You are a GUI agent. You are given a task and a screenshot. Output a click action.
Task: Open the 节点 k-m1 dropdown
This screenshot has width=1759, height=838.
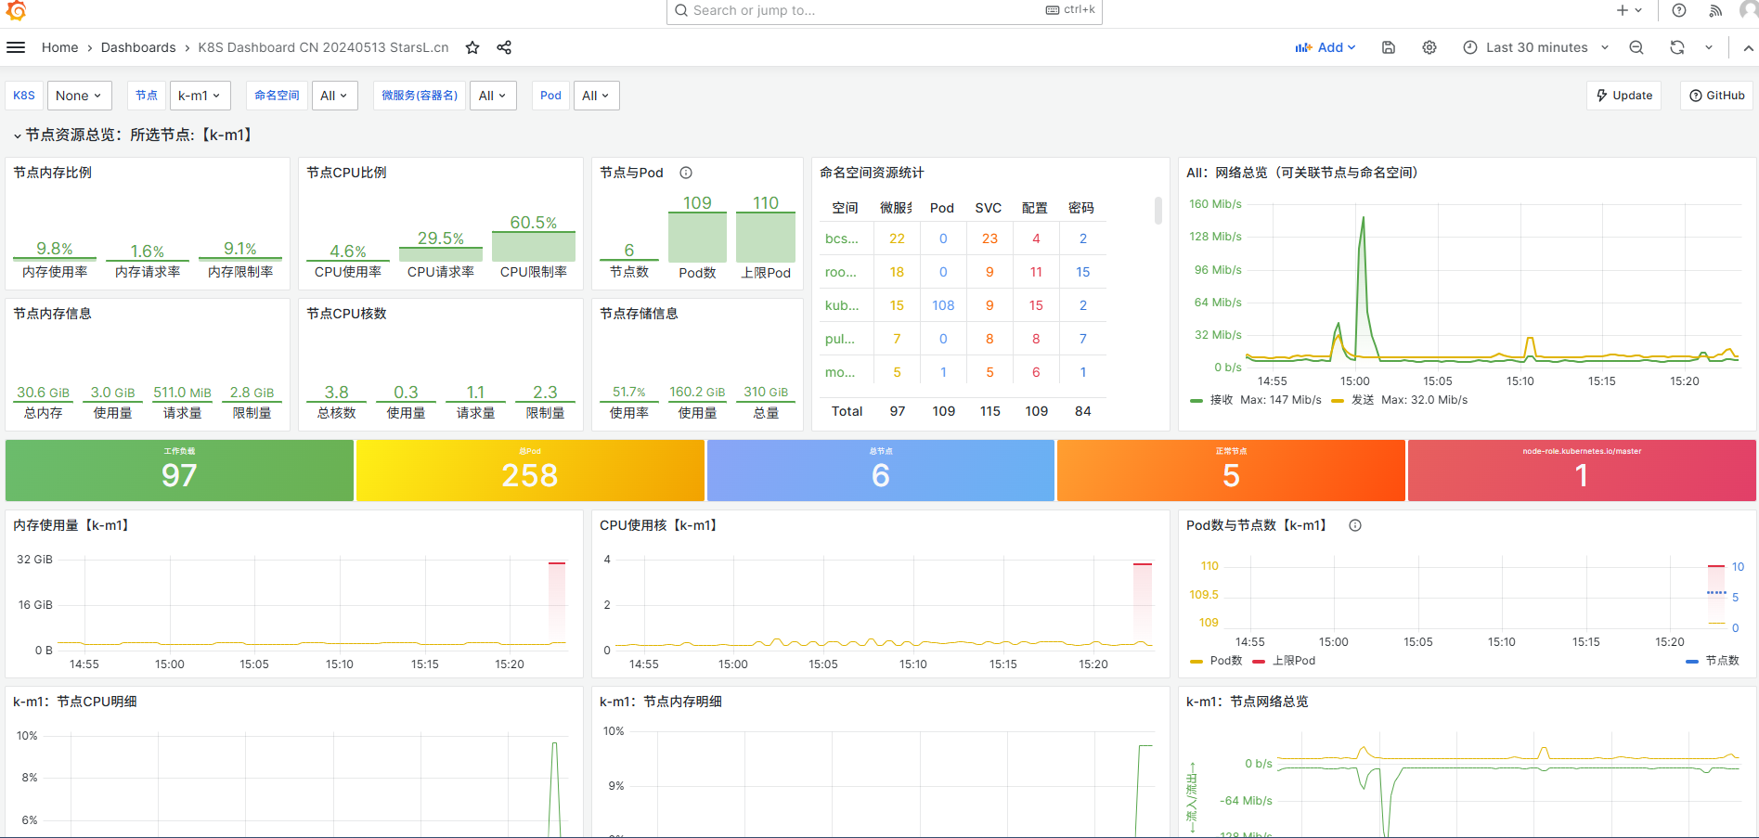[x=200, y=96]
